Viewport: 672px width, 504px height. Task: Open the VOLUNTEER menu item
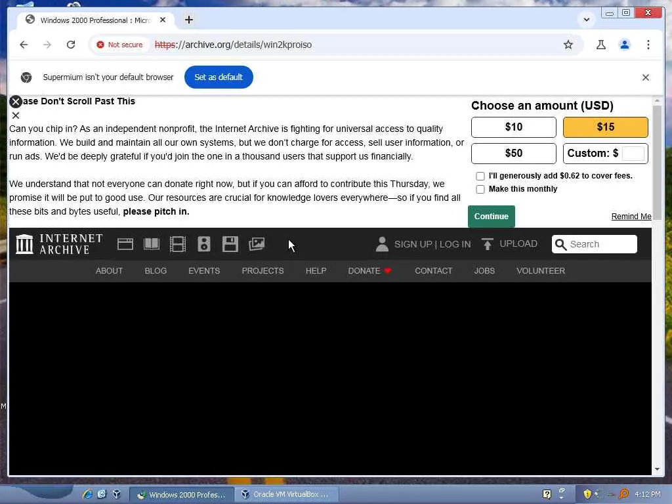pyautogui.click(x=541, y=271)
